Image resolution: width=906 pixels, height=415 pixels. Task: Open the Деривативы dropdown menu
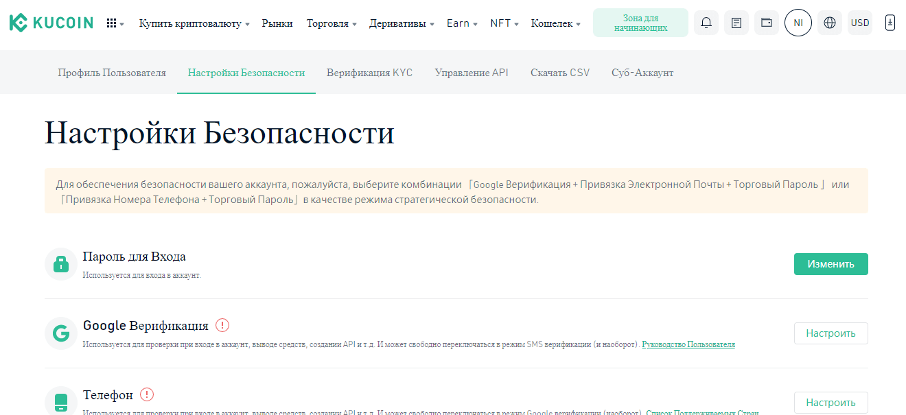pos(402,23)
